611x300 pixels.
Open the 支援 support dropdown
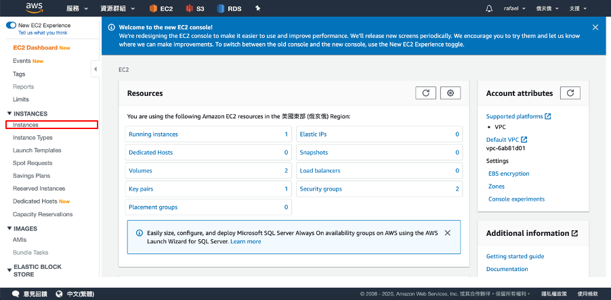point(578,9)
